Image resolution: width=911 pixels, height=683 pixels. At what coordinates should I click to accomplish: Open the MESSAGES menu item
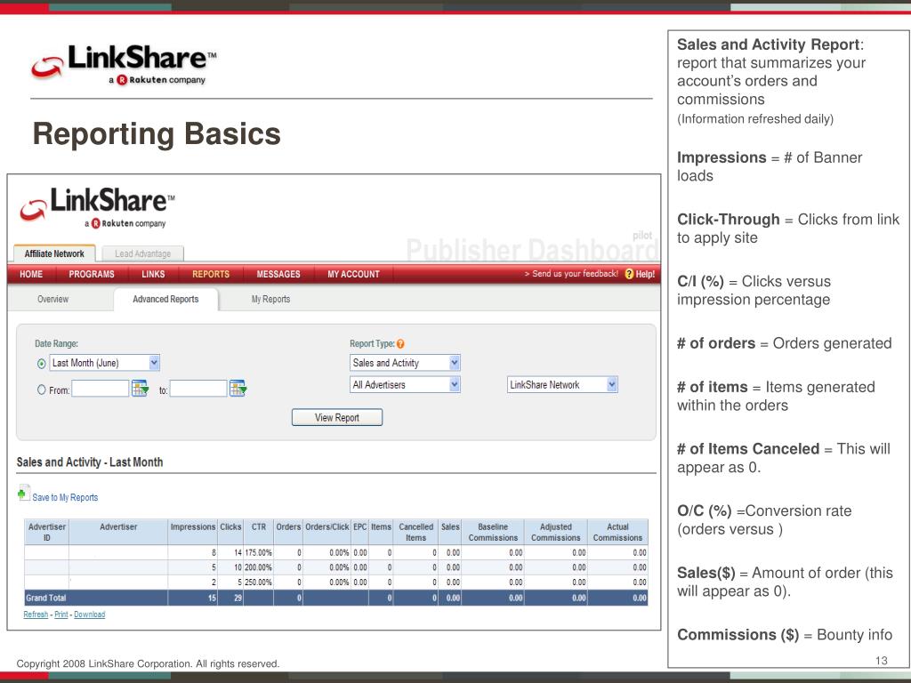click(278, 274)
